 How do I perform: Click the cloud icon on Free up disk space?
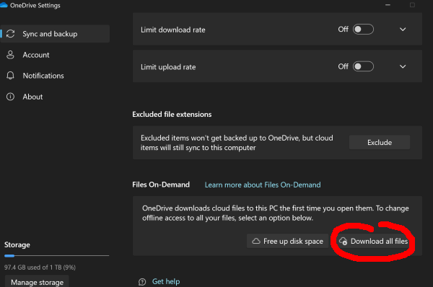(256, 241)
